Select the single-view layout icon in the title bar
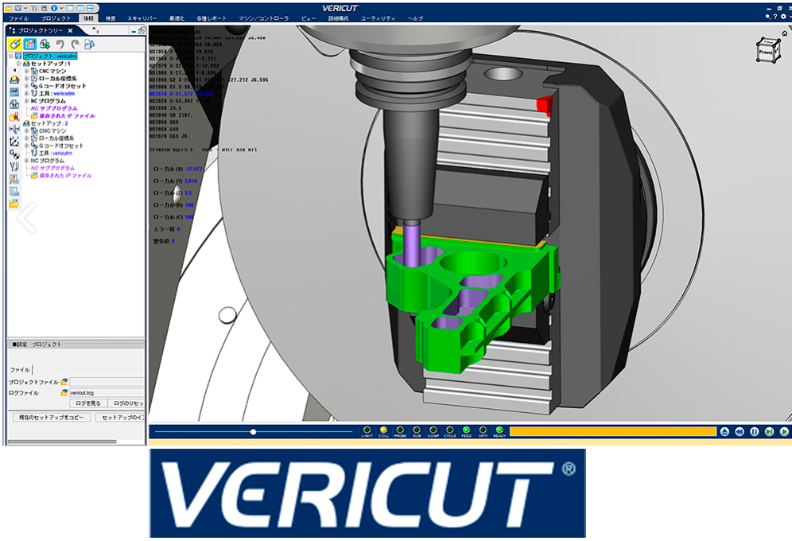 [x=70, y=8]
